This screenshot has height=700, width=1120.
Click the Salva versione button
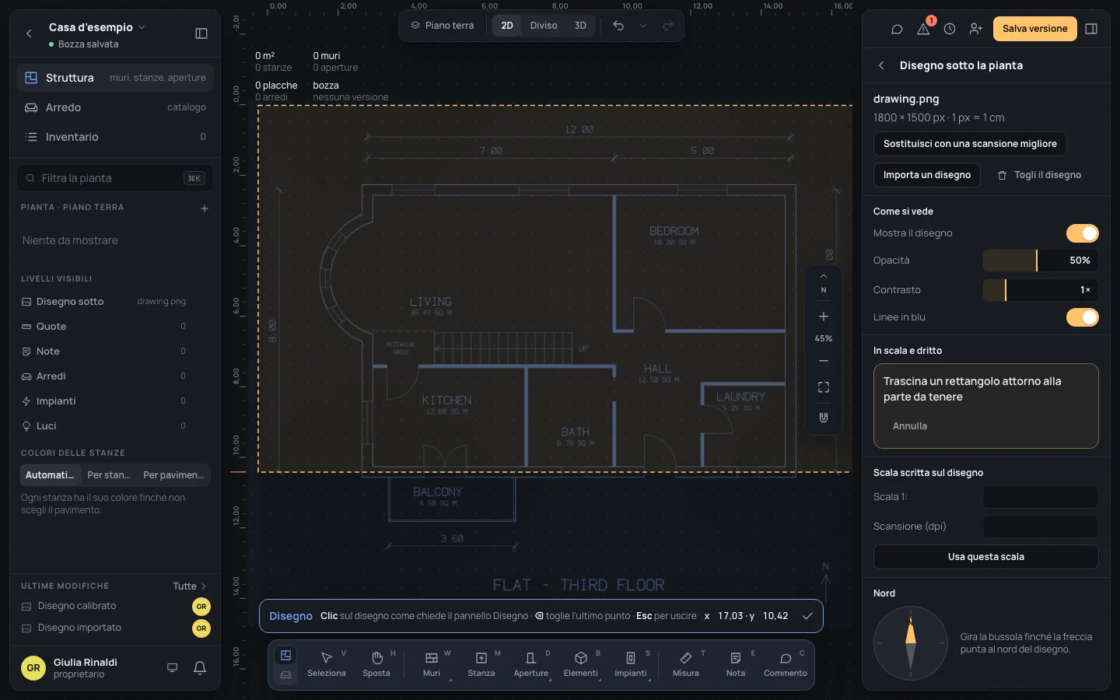pyautogui.click(x=1035, y=29)
